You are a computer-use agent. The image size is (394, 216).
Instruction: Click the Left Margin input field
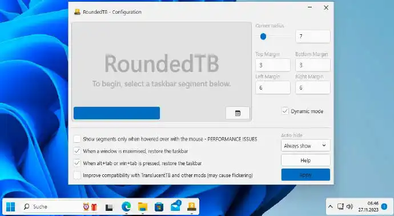click(273, 88)
